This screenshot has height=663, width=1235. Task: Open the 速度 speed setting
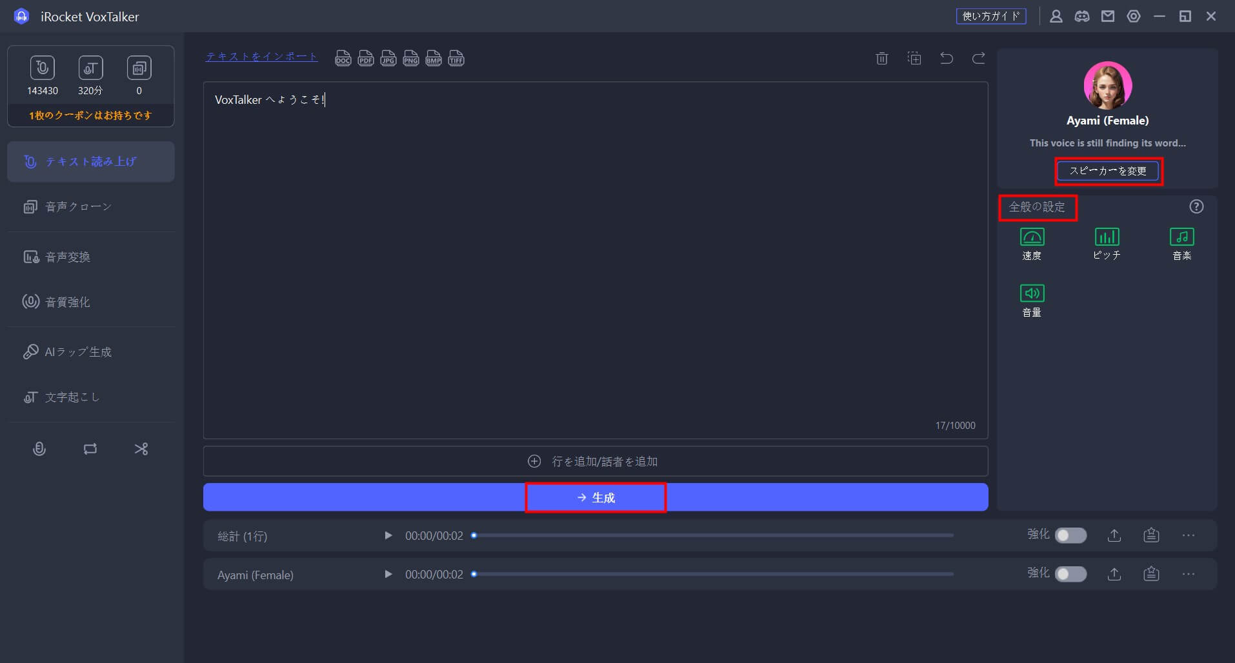pyautogui.click(x=1032, y=244)
